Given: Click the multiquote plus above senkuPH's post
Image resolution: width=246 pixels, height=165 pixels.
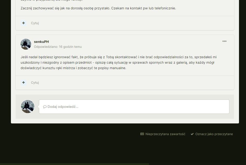Looking at the screenshot, I should tap(24, 23).
